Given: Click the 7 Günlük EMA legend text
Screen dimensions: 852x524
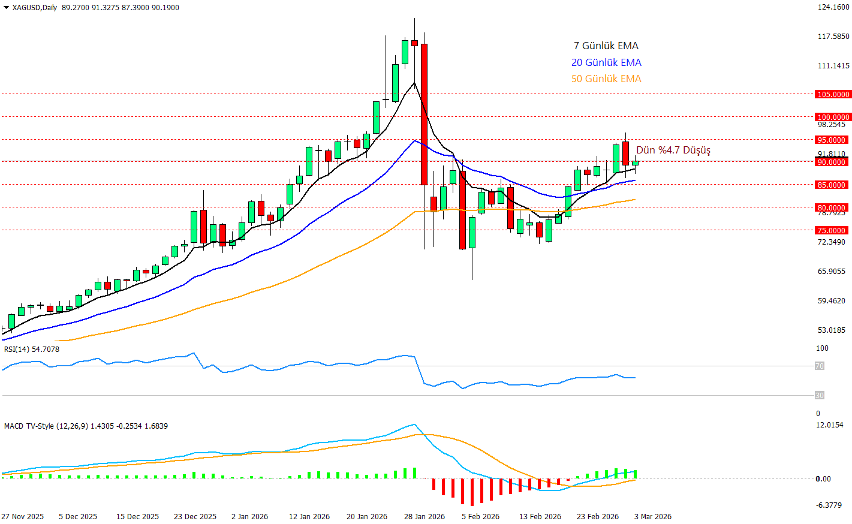Looking at the screenshot, I should pyautogui.click(x=606, y=46).
